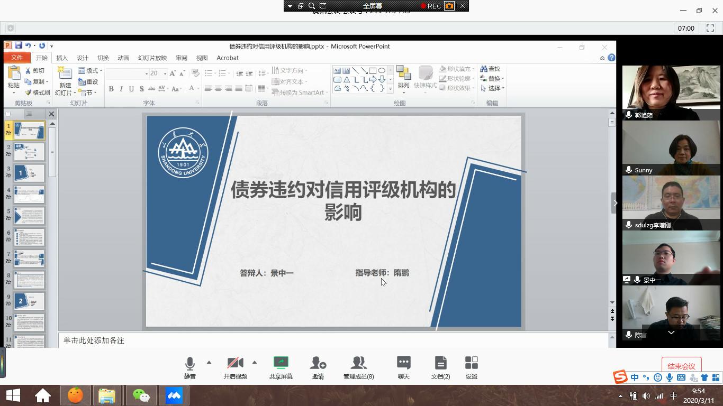Viewport: 723px width, 406px height.
Task: Toggle Bold formatting in the ribbon
Action: coord(111,89)
